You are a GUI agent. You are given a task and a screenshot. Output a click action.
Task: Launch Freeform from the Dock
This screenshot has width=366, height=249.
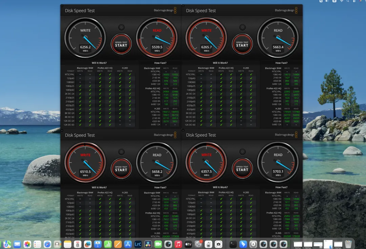coord(87,244)
